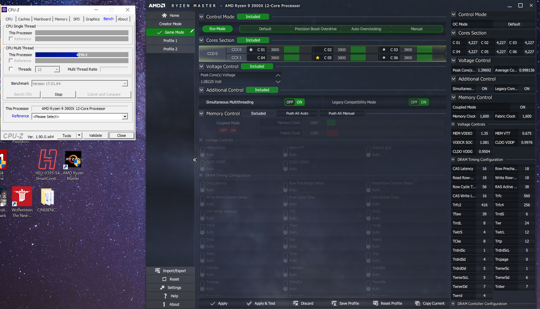Select Eco-Mode button
The image size is (540, 309).
pyautogui.click(x=217, y=29)
